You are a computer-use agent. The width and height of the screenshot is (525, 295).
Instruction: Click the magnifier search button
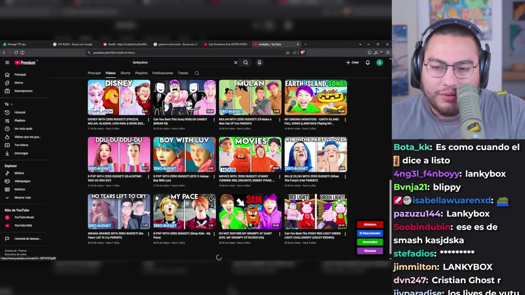point(245,63)
